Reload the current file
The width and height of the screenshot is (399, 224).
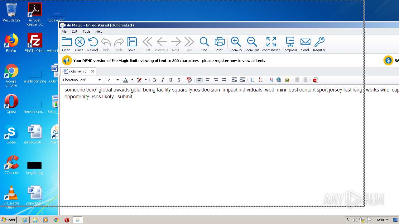93,44
